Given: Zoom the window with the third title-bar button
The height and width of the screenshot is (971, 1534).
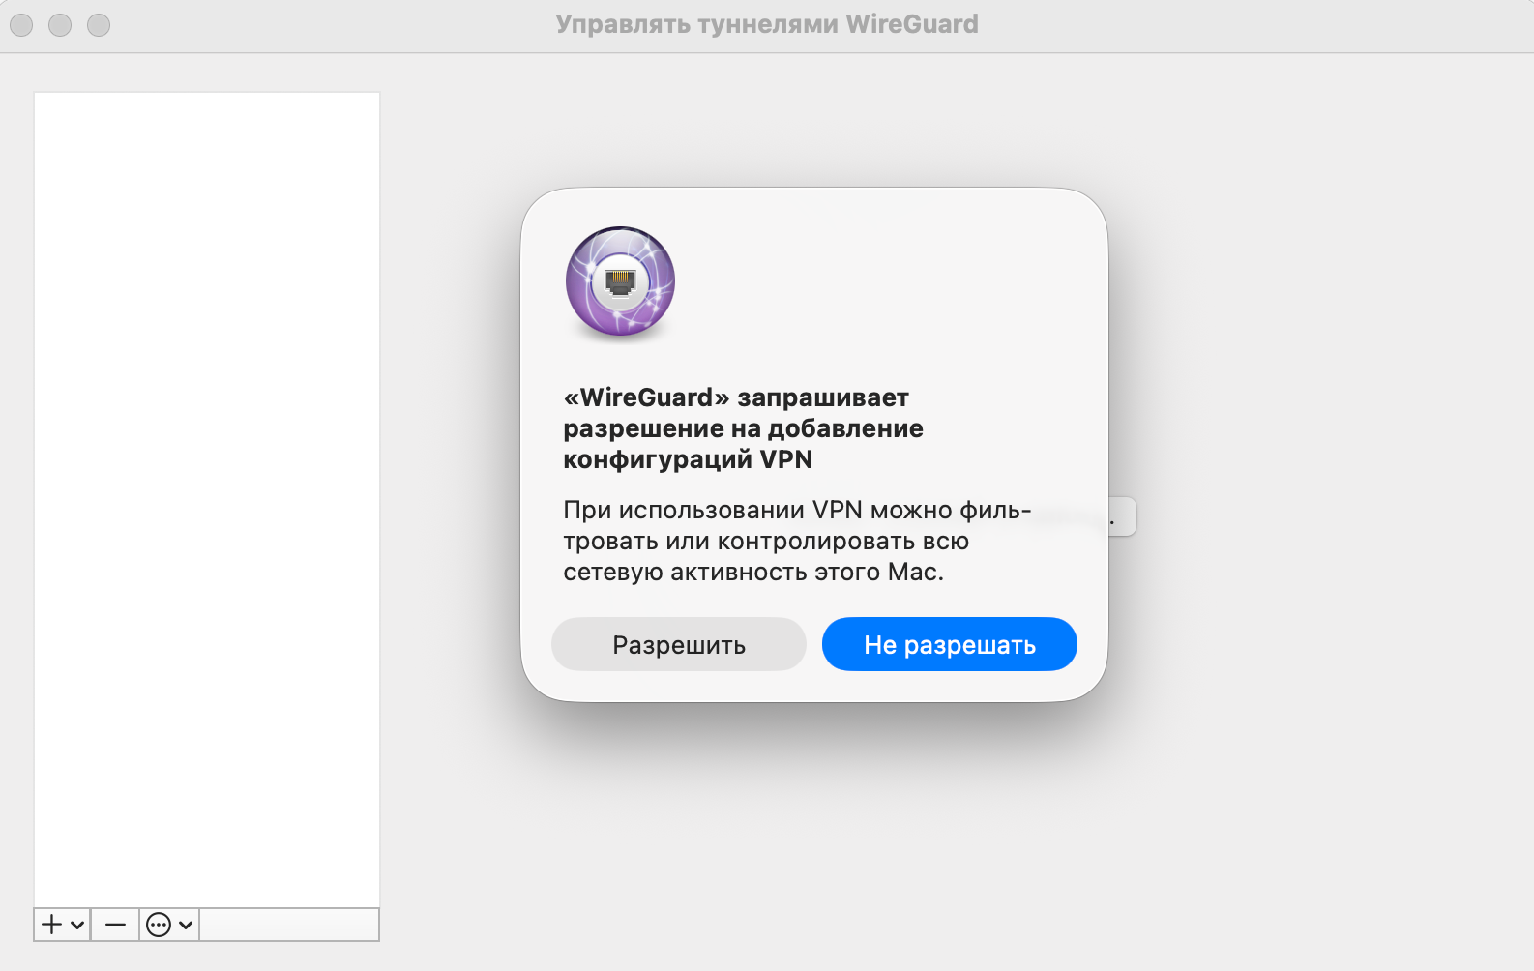Looking at the screenshot, I should 99,25.
